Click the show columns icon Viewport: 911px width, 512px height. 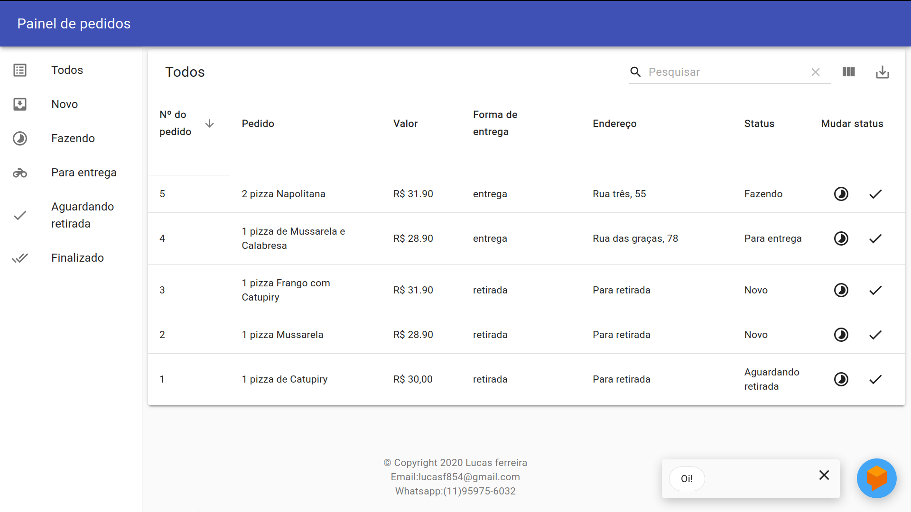coord(848,72)
